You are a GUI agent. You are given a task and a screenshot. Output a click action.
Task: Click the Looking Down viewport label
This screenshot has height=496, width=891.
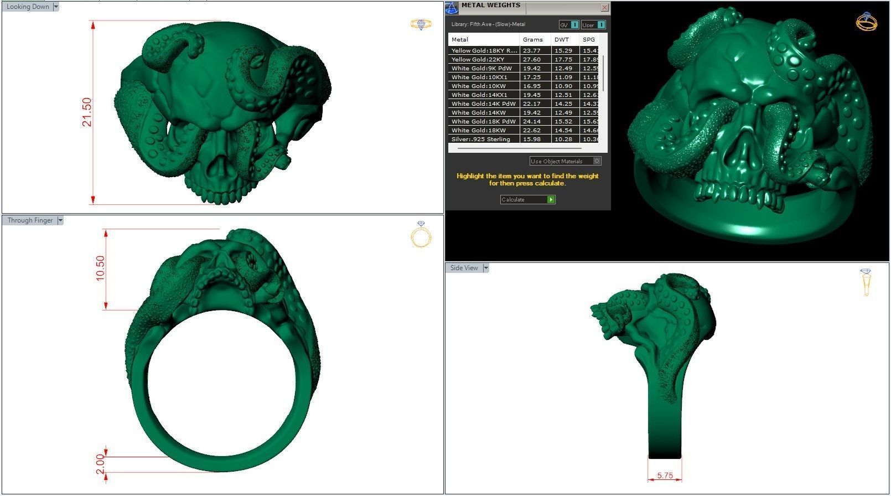click(x=28, y=7)
